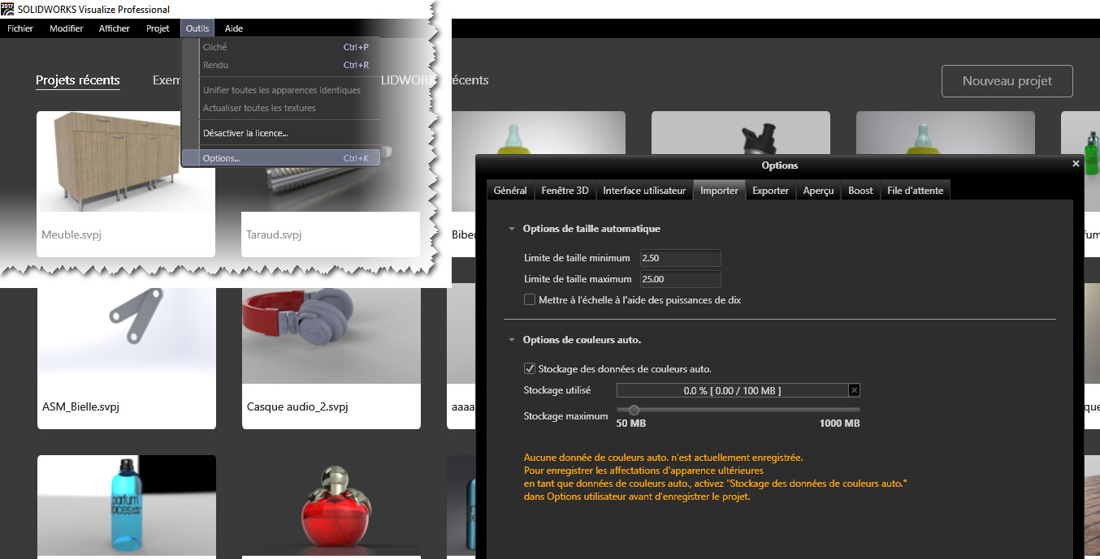This screenshot has width=1100, height=559.
Task: Select the Importer tab
Action: pos(719,191)
